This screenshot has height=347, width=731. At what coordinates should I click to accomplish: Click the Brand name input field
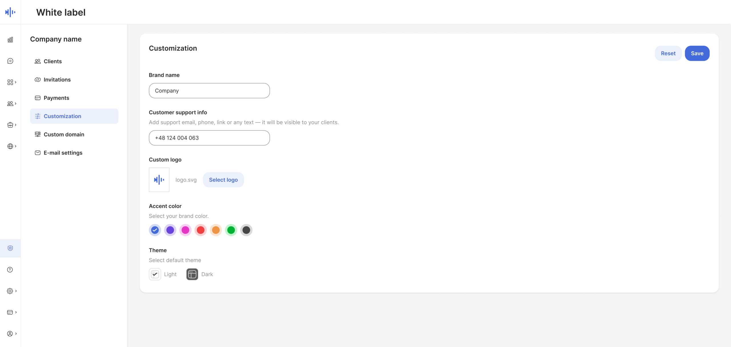(x=209, y=91)
